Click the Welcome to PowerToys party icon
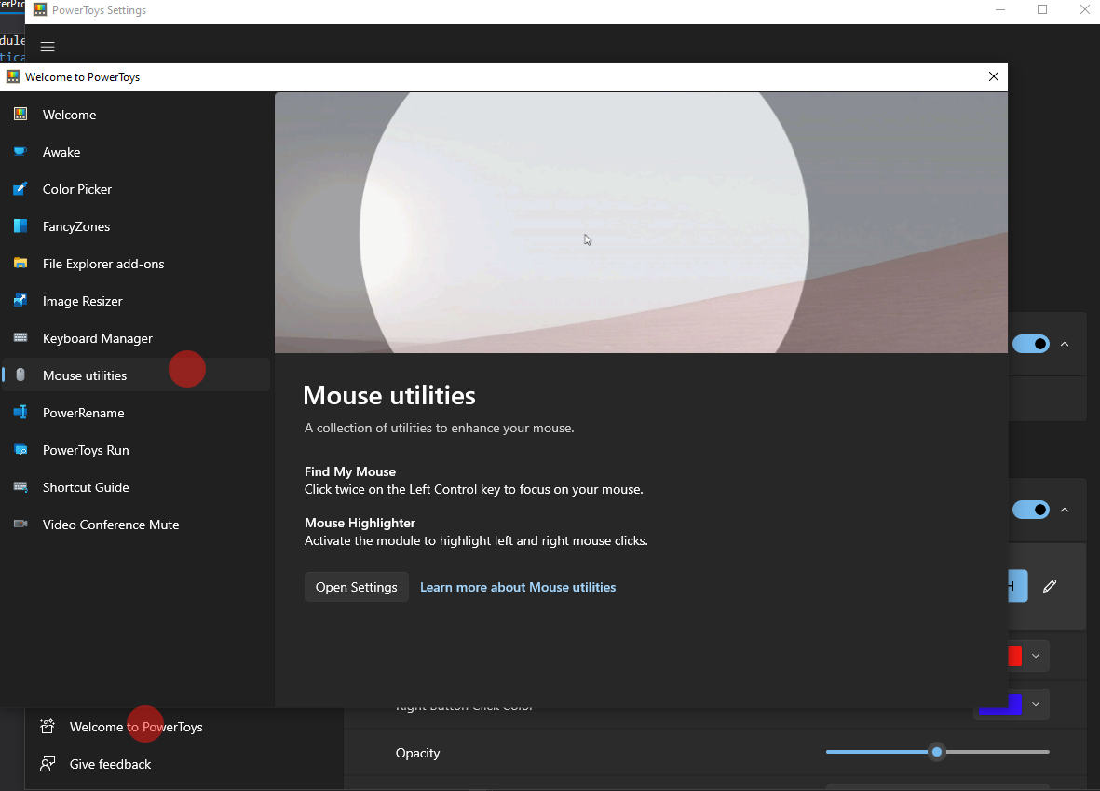Image resolution: width=1100 pixels, height=791 pixels. pos(48,727)
